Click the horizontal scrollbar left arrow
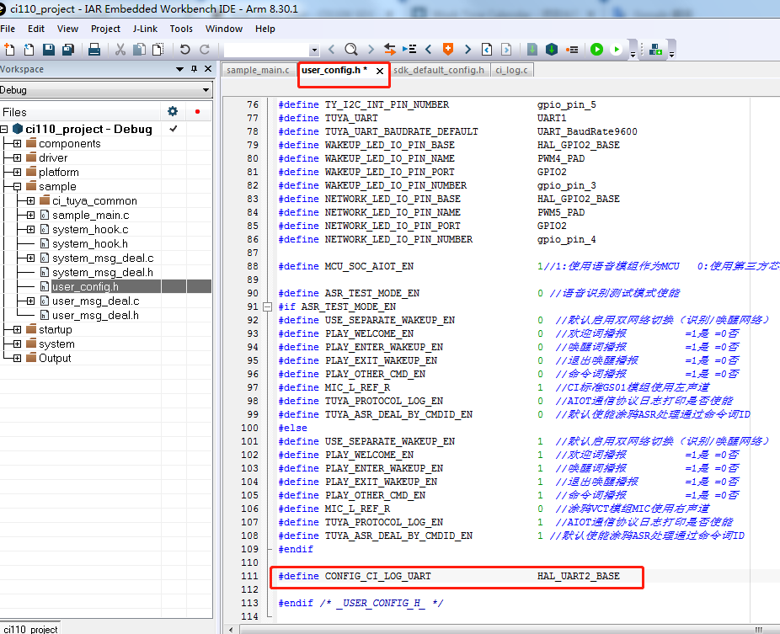 [x=231, y=630]
